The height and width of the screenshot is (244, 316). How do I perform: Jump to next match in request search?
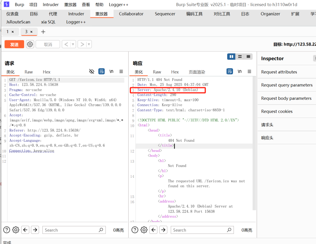click(x=35, y=230)
